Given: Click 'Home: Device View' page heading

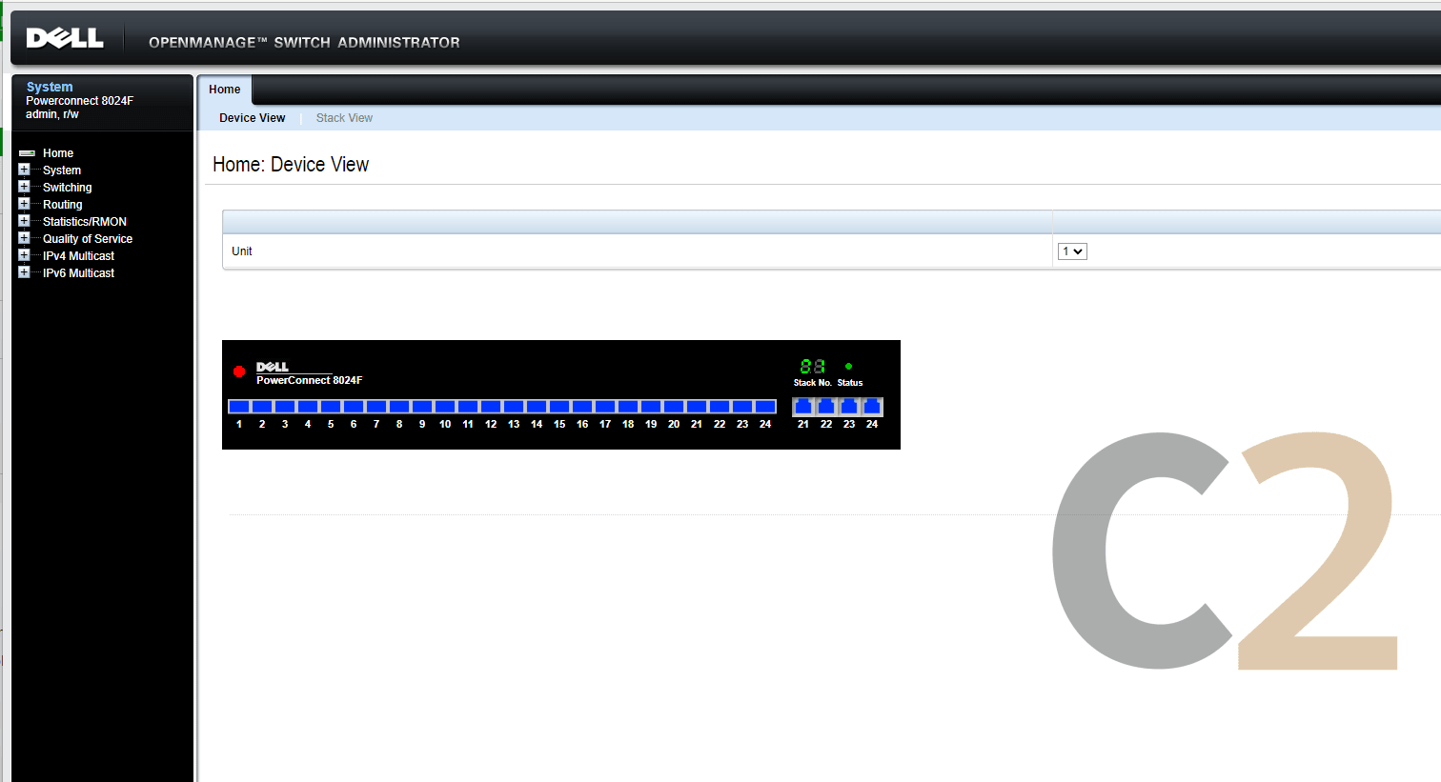Looking at the screenshot, I should coord(291,165).
